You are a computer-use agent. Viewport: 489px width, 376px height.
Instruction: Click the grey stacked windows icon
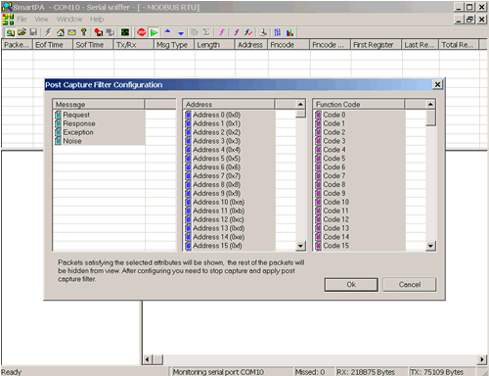point(111,32)
